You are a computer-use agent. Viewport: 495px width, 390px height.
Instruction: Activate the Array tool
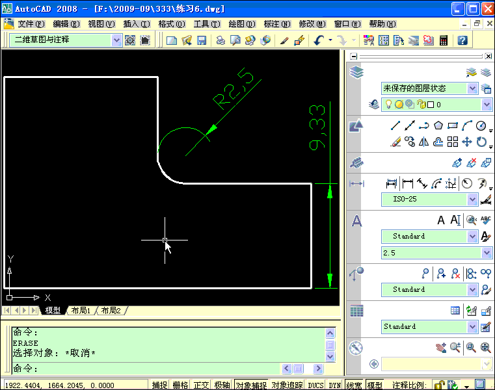(453, 142)
